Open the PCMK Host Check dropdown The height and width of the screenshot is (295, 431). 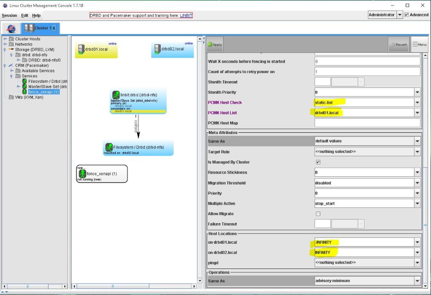coord(417,103)
